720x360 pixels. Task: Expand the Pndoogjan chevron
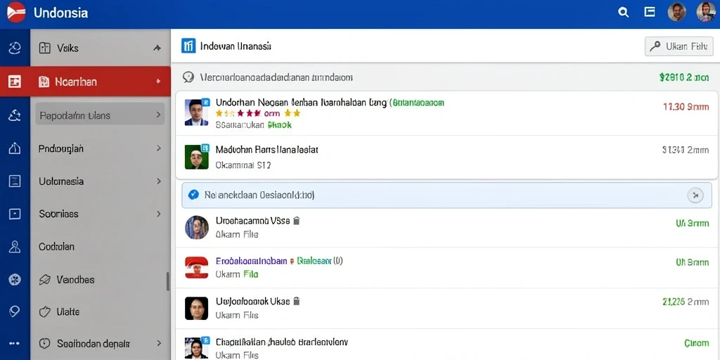[158, 148]
